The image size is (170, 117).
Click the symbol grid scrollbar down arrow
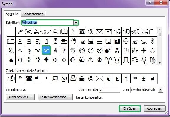click(159, 63)
